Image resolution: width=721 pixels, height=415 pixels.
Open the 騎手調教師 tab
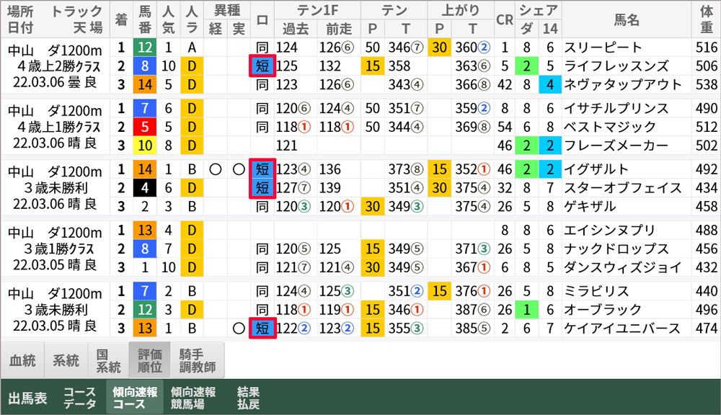(x=198, y=360)
